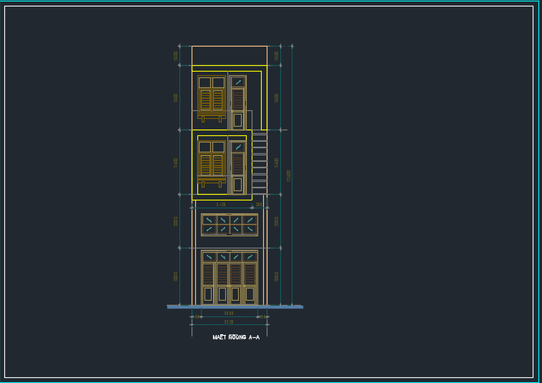The width and height of the screenshot is (542, 383).
Task: Click the bottommost overall width dimension text
Action: pyautogui.click(x=229, y=322)
